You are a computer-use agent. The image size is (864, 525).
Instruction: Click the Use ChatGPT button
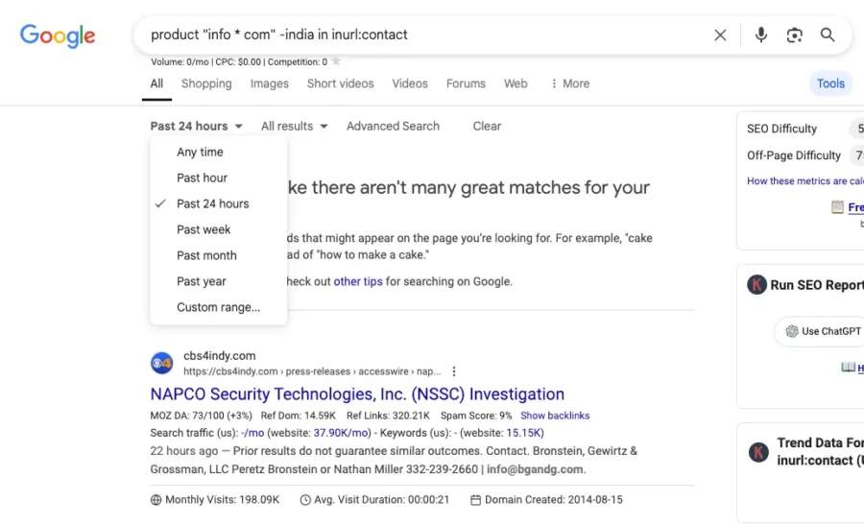click(820, 332)
